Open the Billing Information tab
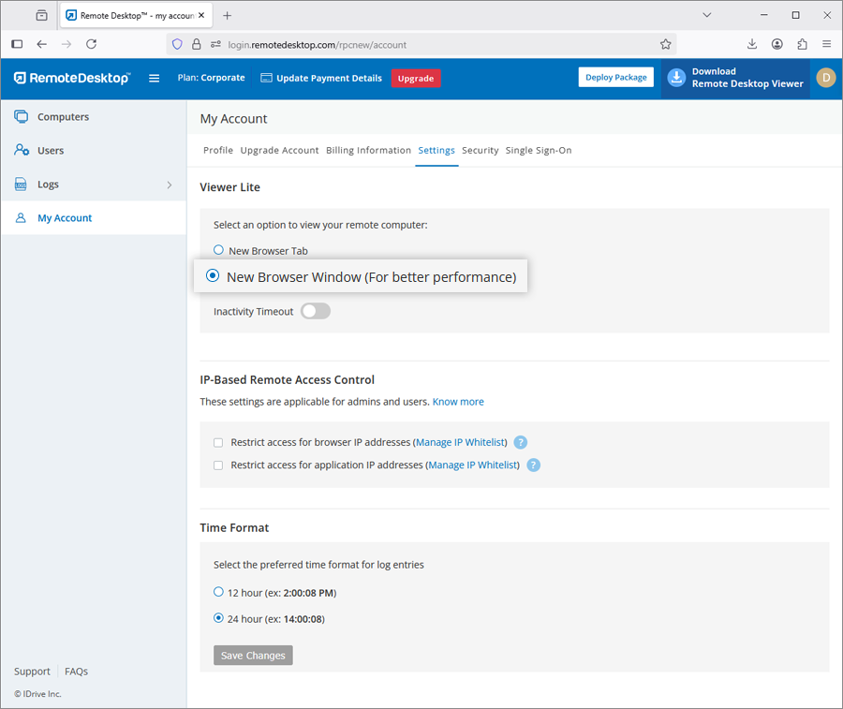Screen dimensions: 843x709 (x=368, y=150)
